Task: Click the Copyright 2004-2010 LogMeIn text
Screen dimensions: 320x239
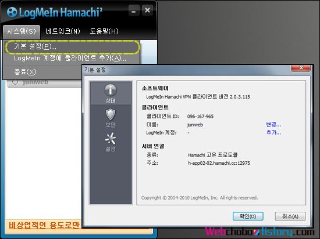Action: coord(200,198)
